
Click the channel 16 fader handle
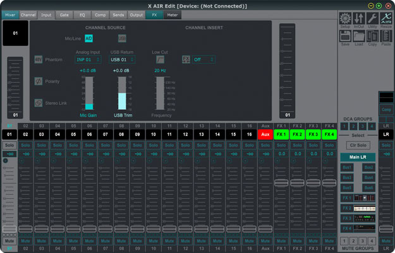[250, 229]
